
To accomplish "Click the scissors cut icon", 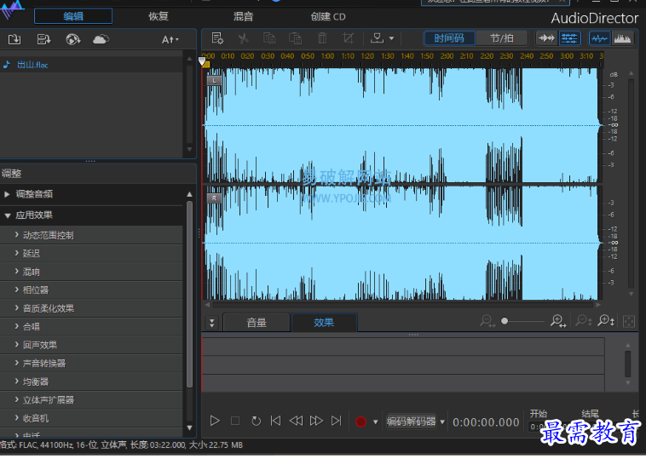I will [x=244, y=38].
